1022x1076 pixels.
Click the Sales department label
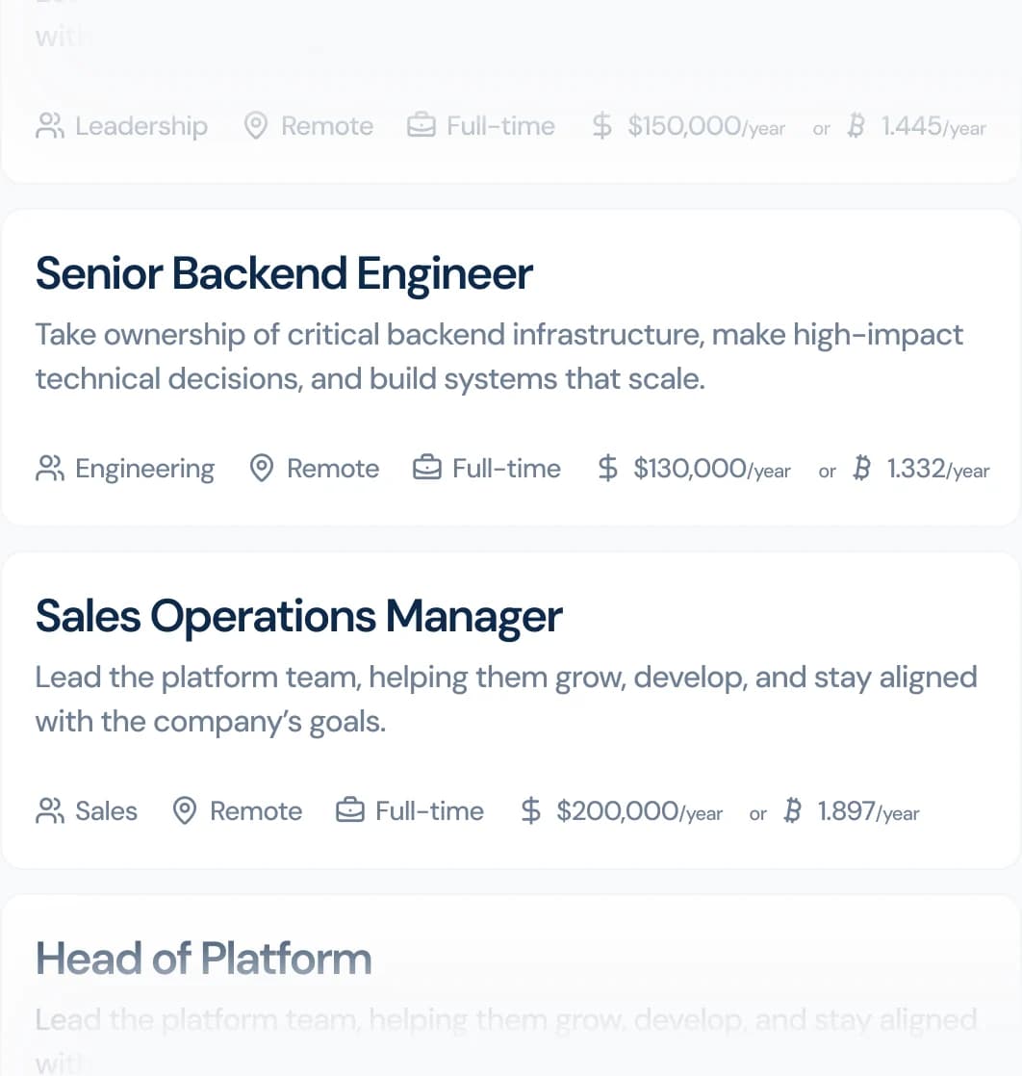click(x=107, y=811)
